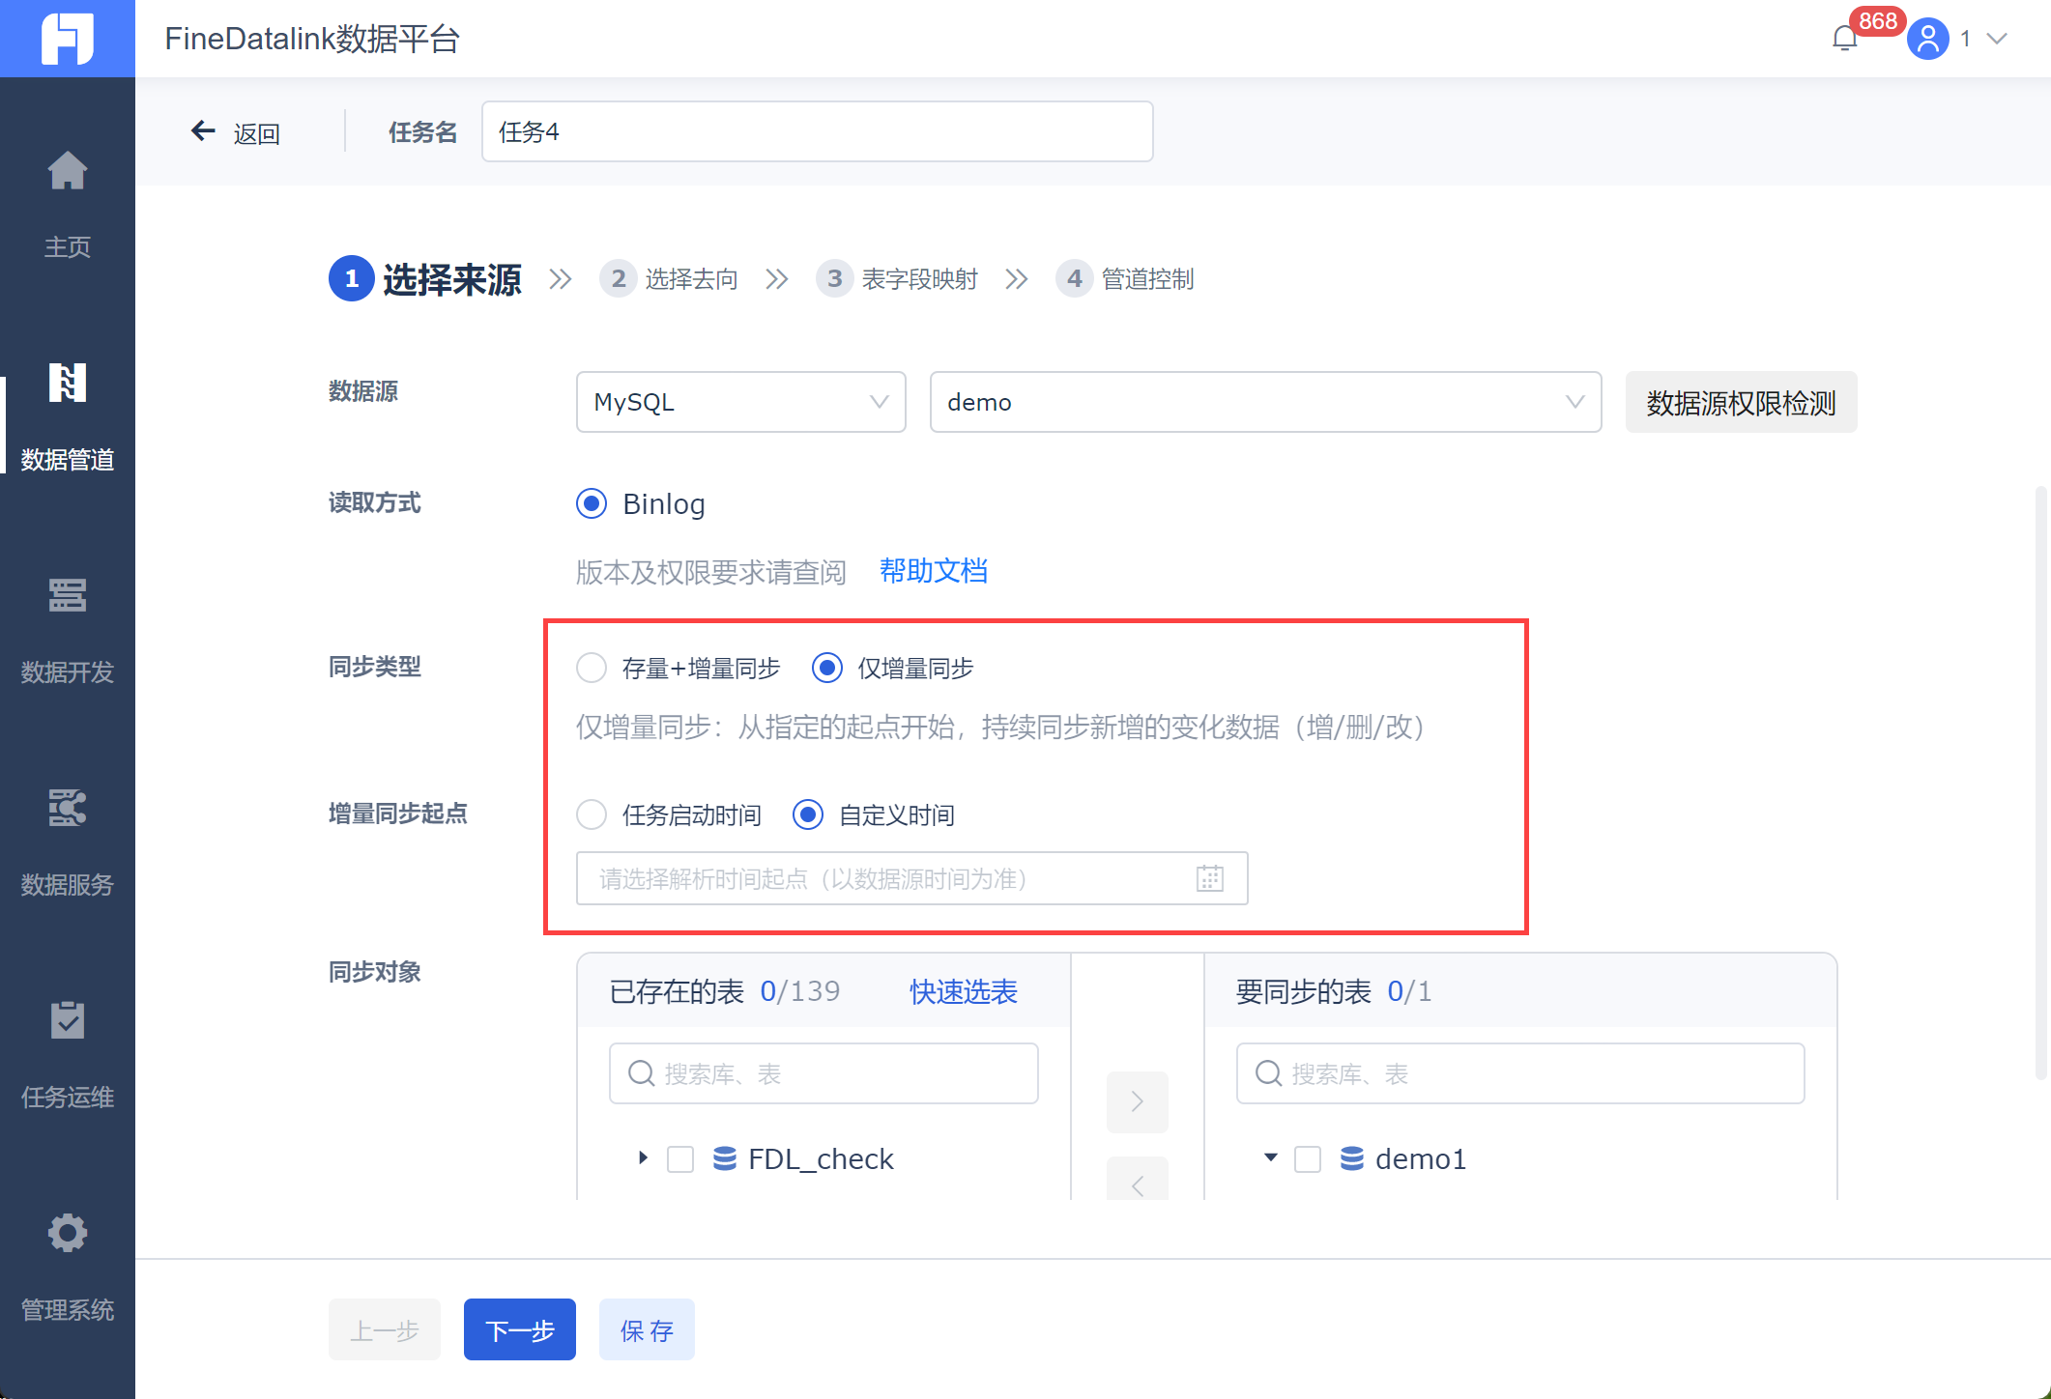Click the page vertical scrollbar

tap(2040, 783)
